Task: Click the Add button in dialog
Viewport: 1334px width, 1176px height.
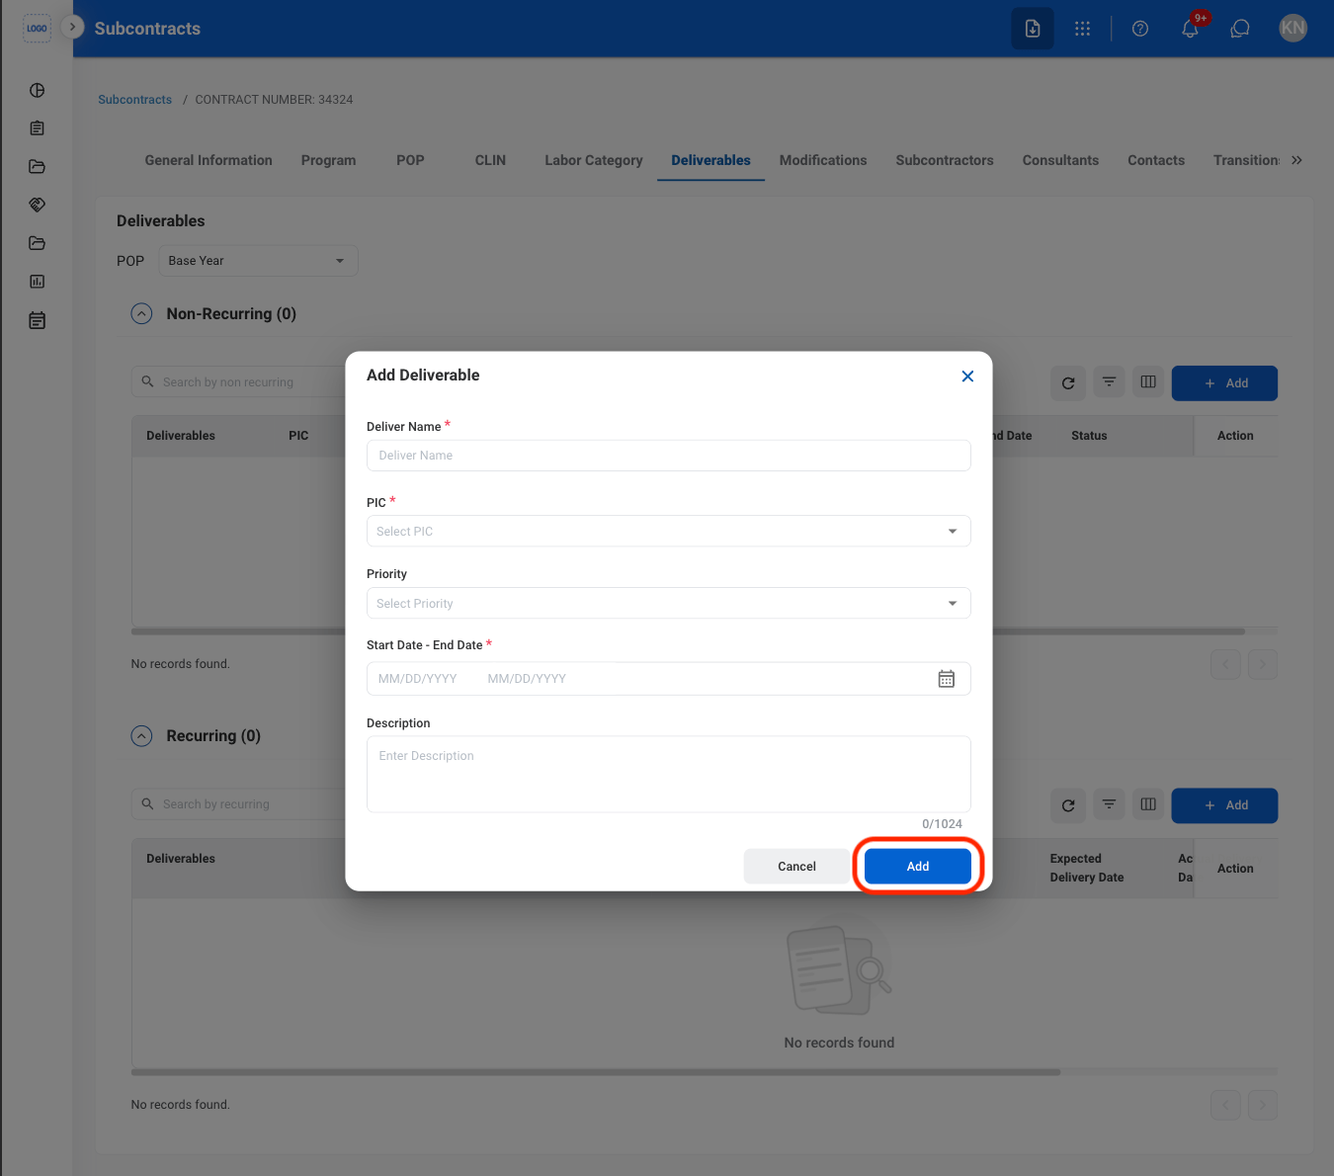Action: (x=918, y=867)
